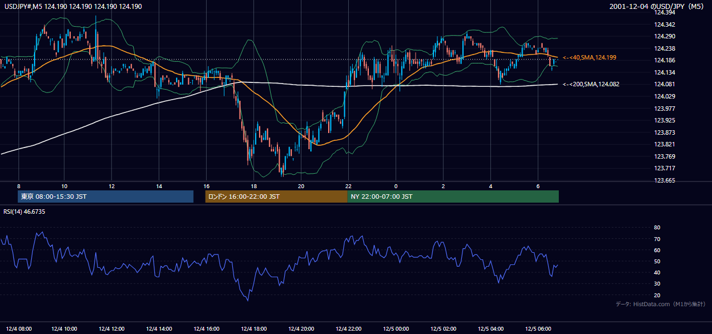This screenshot has height=334, width=712.
Task: Click hour tick 8 under price chart
Action: click(18, 186)
